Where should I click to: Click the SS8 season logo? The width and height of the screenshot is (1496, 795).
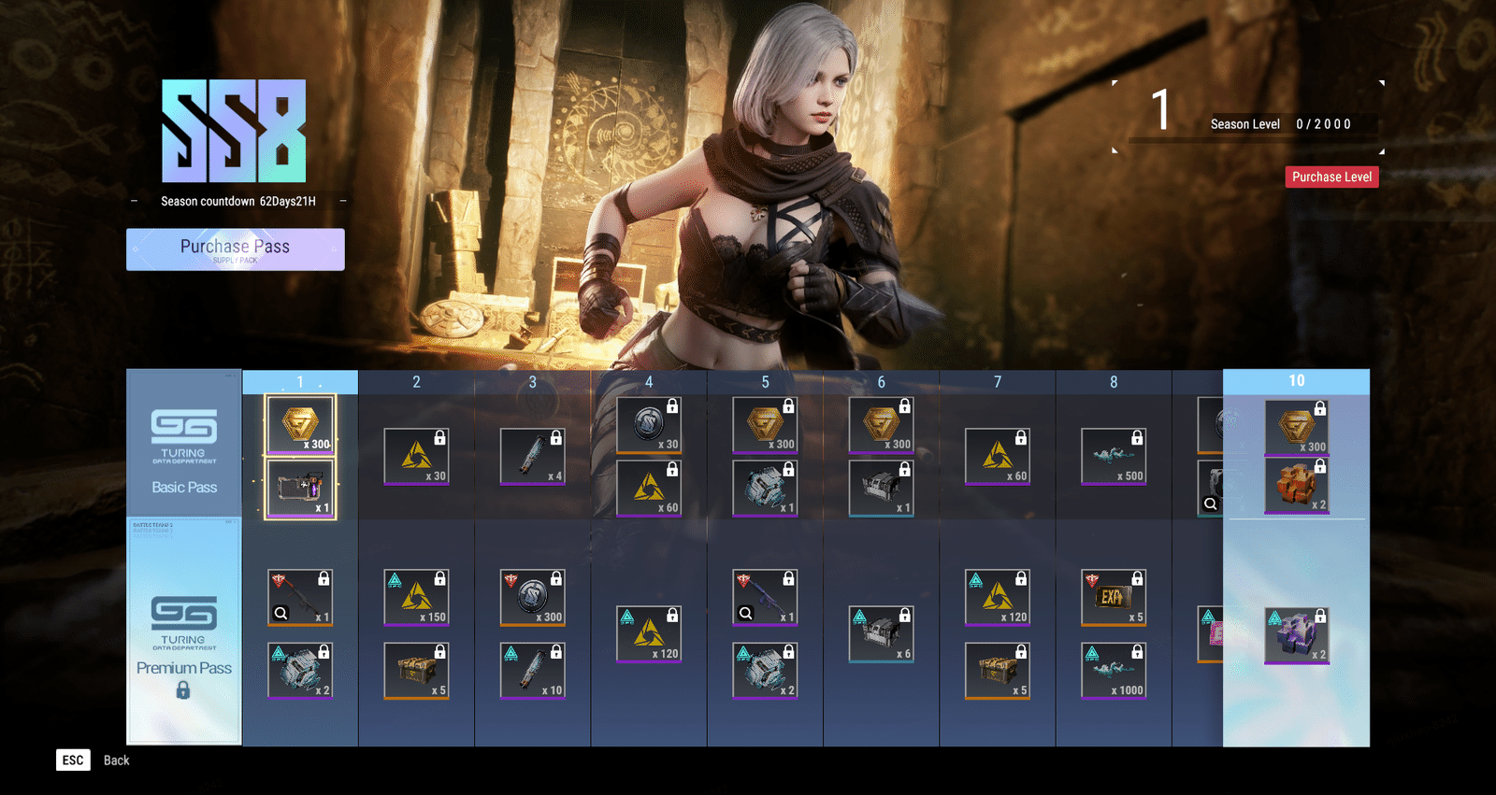point(234,131)
